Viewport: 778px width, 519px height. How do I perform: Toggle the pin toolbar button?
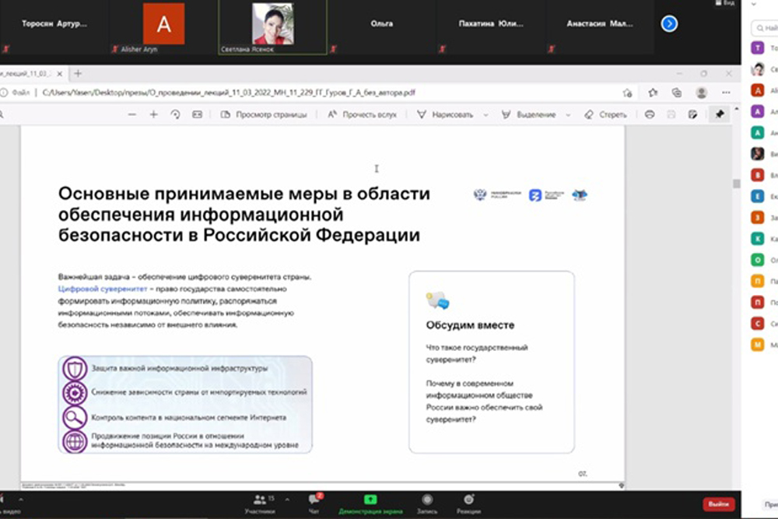point(720,114)
